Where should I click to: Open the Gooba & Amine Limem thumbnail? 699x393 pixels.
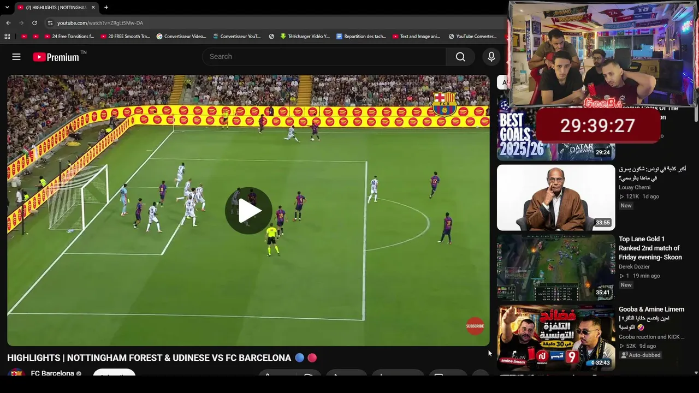556,338
